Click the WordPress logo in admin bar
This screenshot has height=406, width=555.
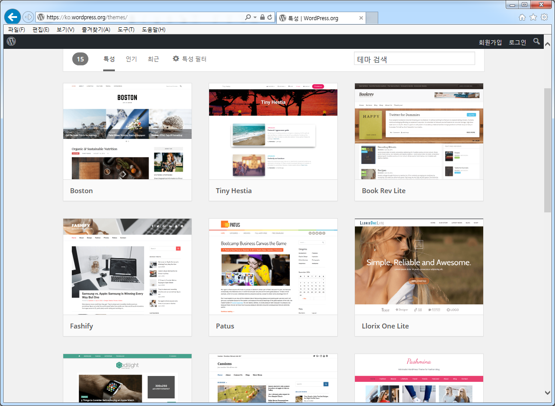(x=11, y=42)
